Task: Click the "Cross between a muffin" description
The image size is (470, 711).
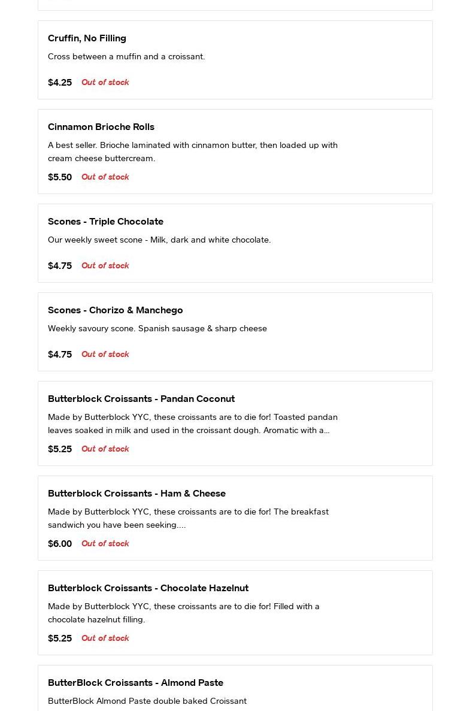Action: pos(126,57)
